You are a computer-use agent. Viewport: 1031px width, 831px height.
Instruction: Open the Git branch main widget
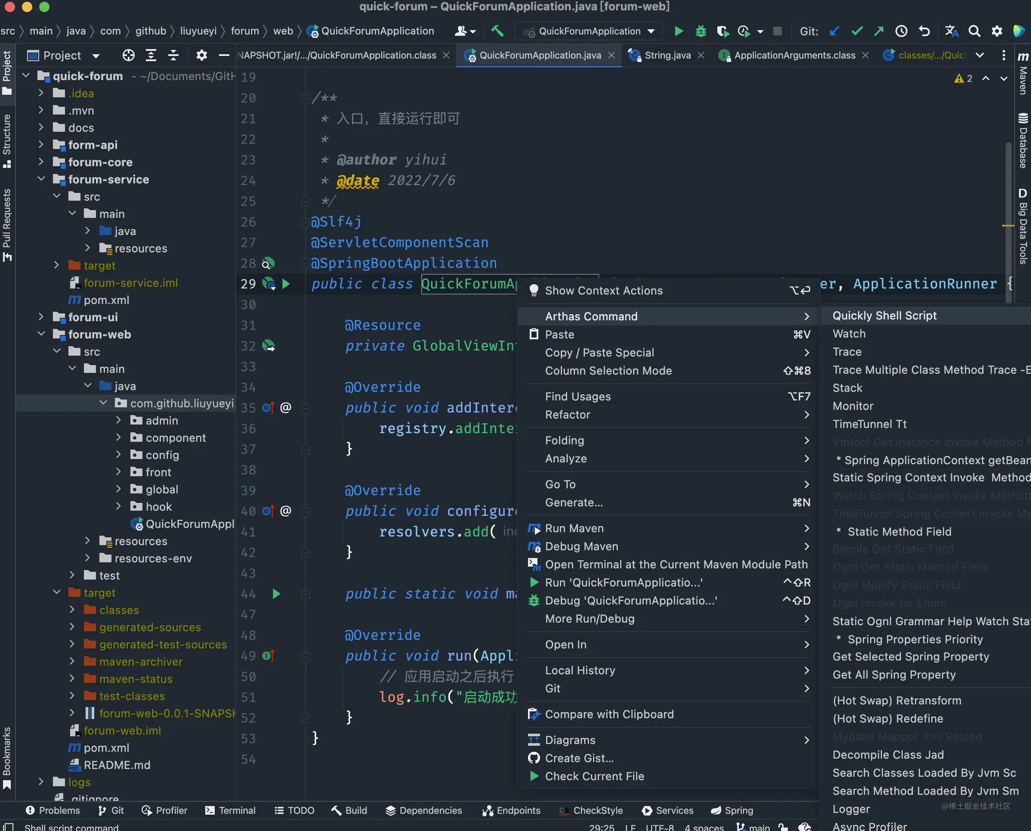click(753, 827)
